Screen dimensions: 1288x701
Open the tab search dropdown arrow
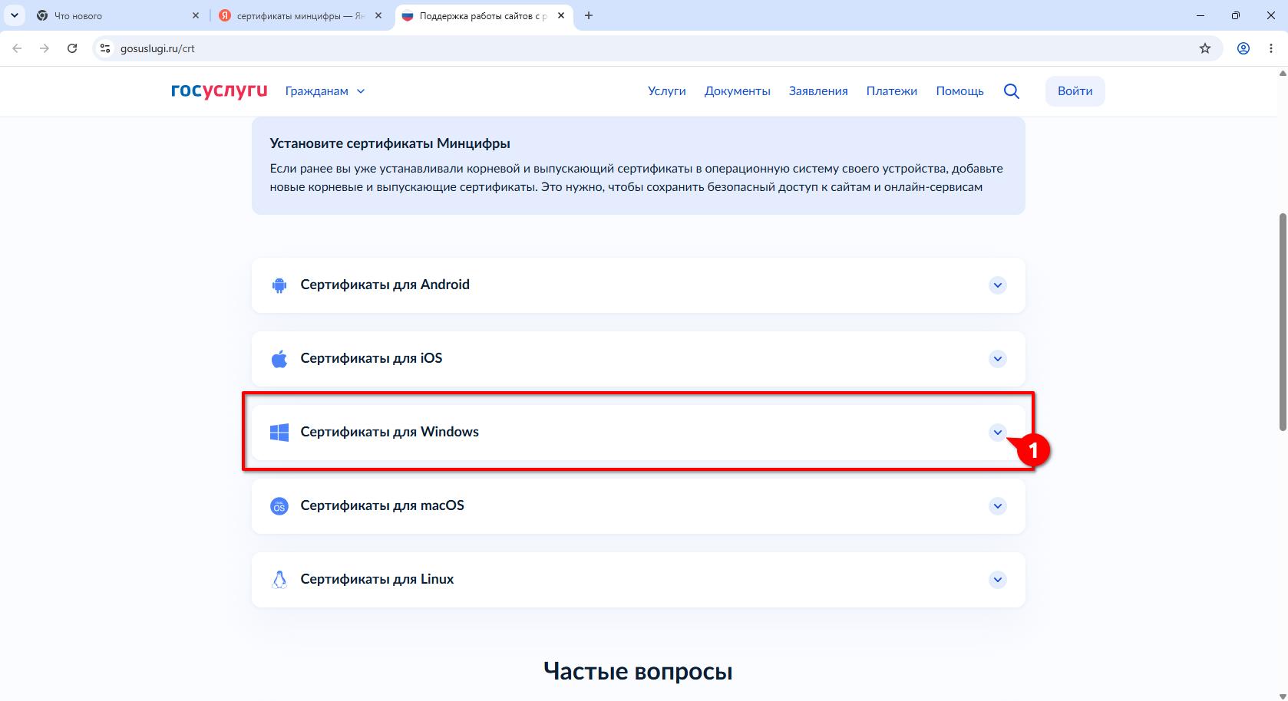pyautogui.click(x=14, y=15)
